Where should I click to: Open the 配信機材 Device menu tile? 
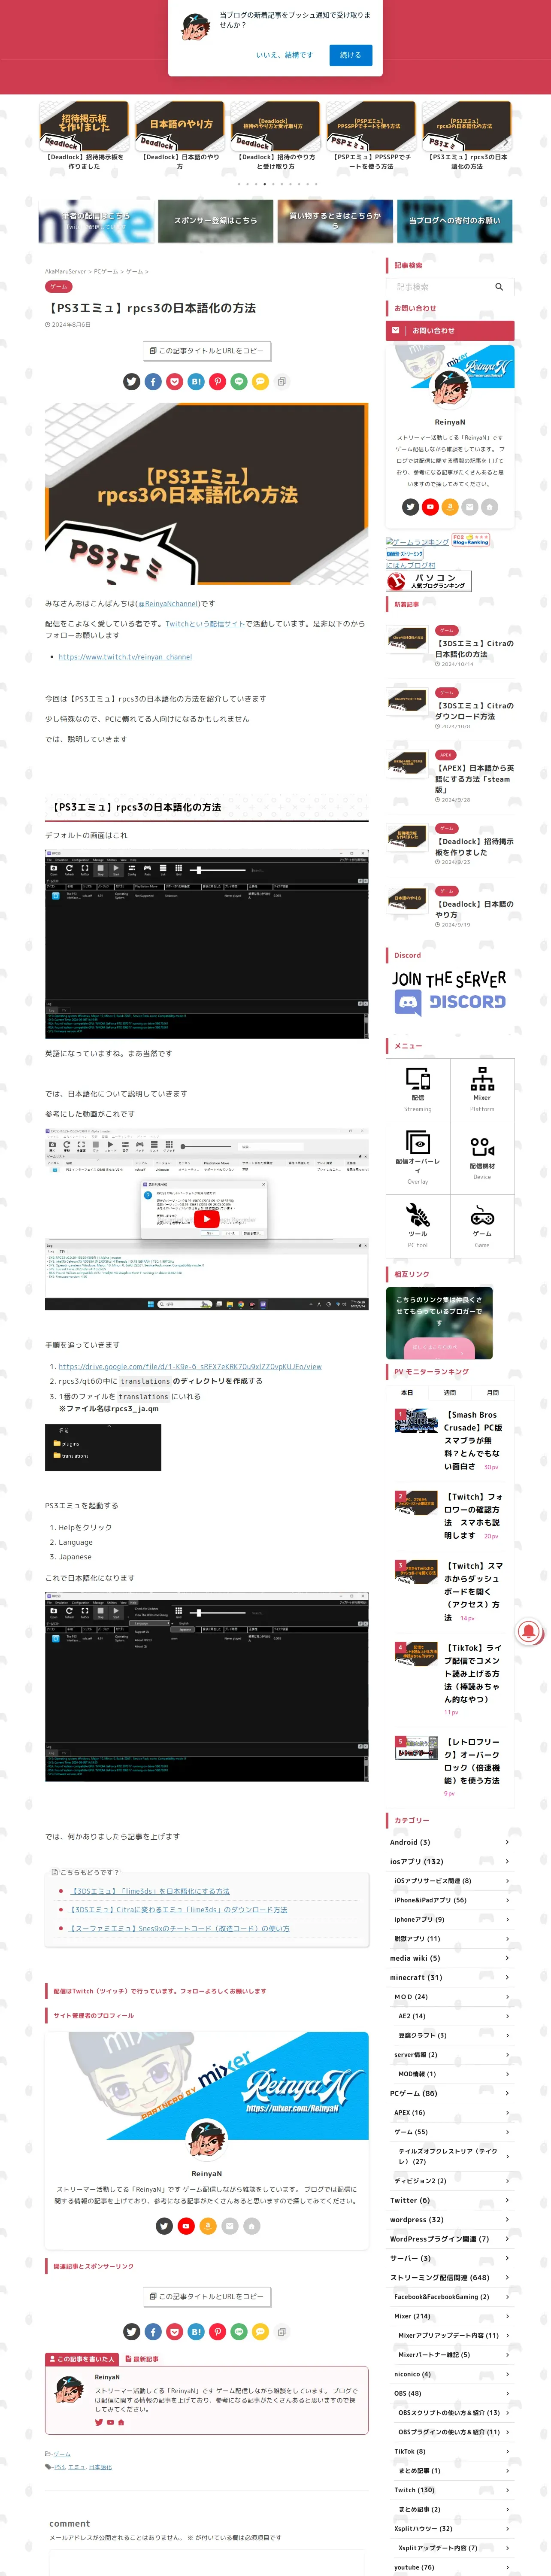(482, 1157)
